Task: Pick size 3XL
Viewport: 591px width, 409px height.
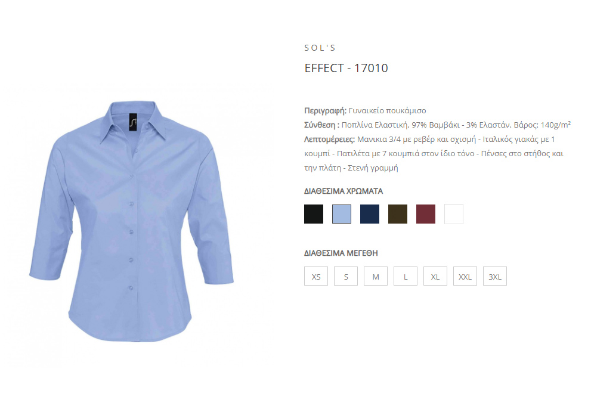Action: tap(494, 276)
